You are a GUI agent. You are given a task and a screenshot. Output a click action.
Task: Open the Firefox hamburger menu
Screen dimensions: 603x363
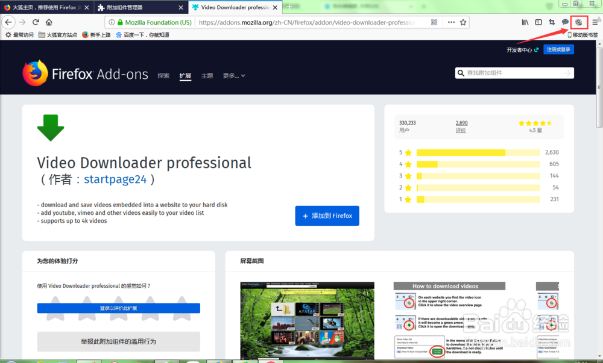[595, 22]
